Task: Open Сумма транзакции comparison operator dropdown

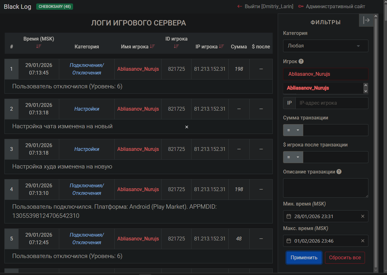Action: pyautogui.click(x=293, y=130)
